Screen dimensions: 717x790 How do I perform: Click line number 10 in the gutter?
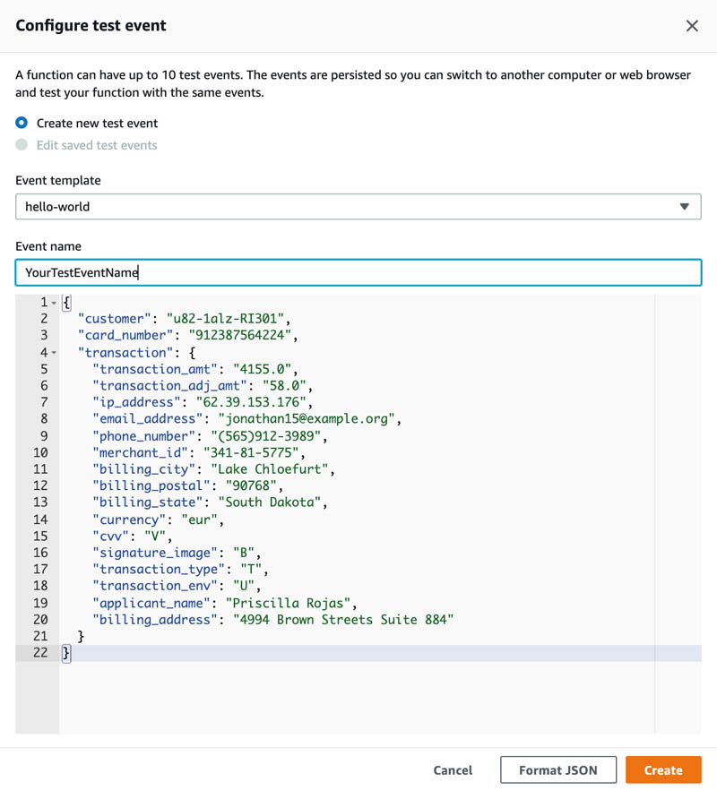(x=40, y=453)
